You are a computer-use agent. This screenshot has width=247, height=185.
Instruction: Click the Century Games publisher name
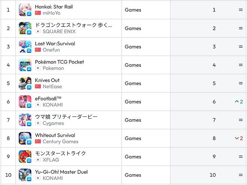coord(60,142)
